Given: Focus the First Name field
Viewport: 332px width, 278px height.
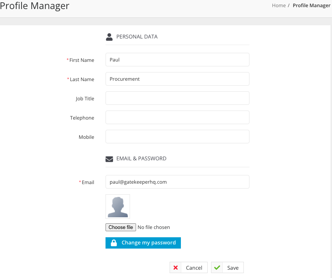Looking at the screenshot, I should pyautogui.click(x=177, y=60).
